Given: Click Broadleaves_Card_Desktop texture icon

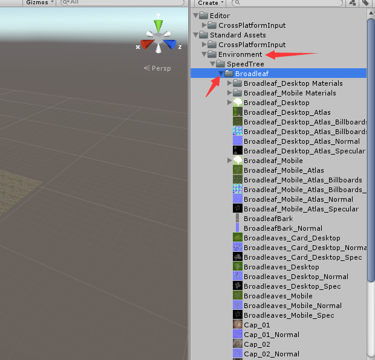Looking at the screenshot, I should click(x=238, y=237).
